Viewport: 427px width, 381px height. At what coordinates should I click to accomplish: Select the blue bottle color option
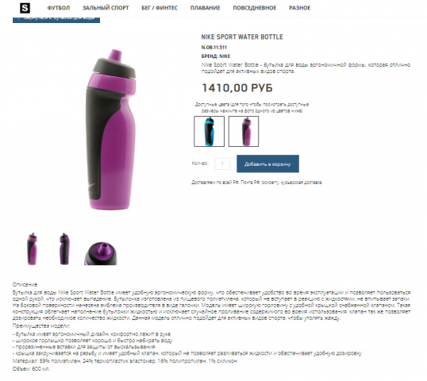click(210, 131)
